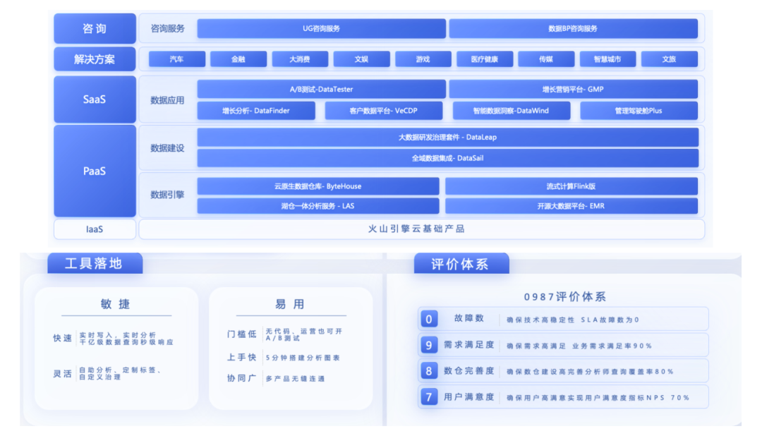The image size is (762, 436).
Task: Click the SaaS layer block
Action: tap(95, 99)
